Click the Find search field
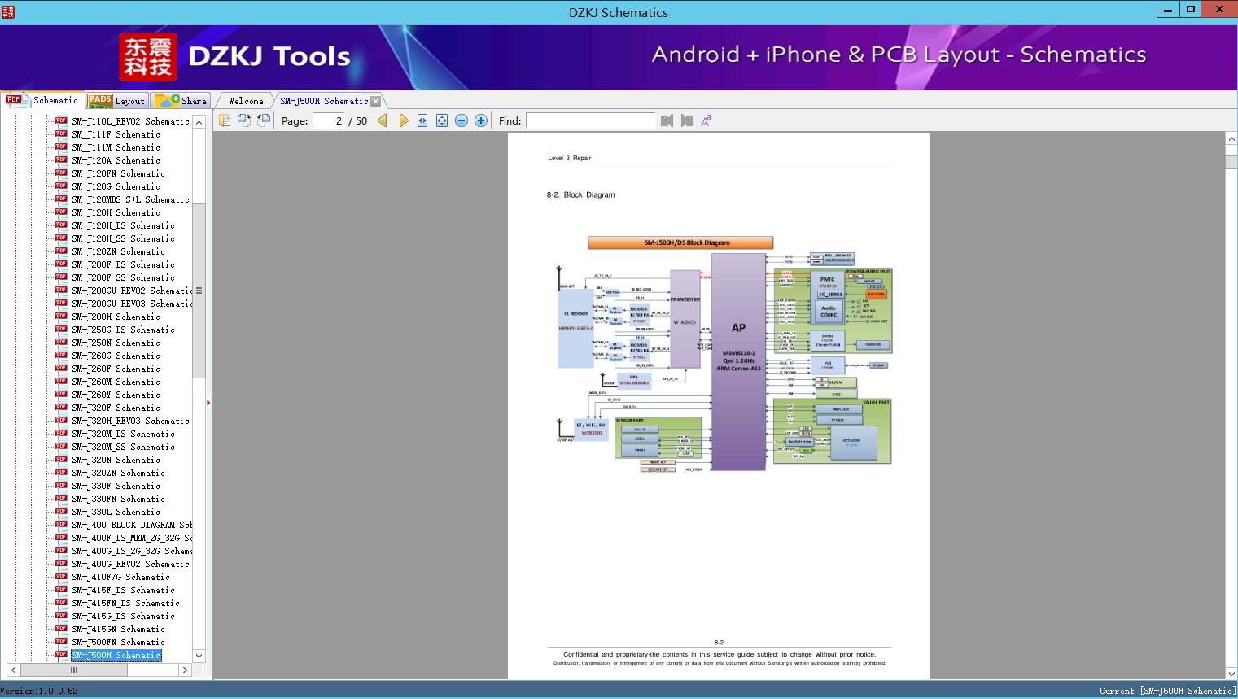The image size is (1238, 699). 590,120
